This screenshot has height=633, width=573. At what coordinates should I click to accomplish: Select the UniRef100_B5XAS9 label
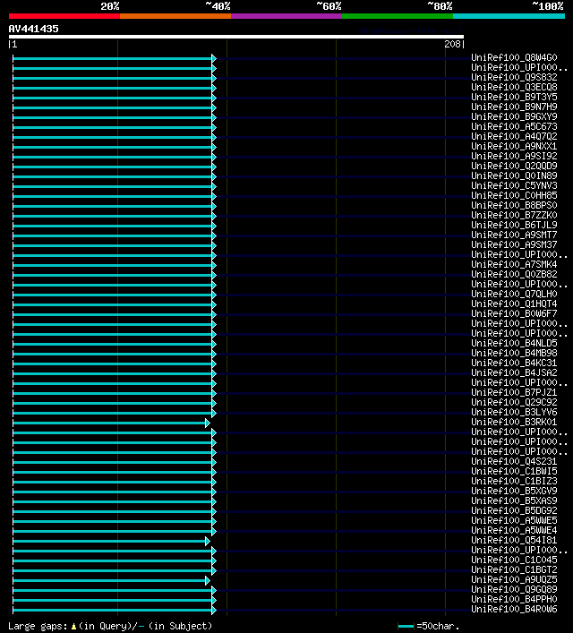pyautogui.click(x=514, y=500)
